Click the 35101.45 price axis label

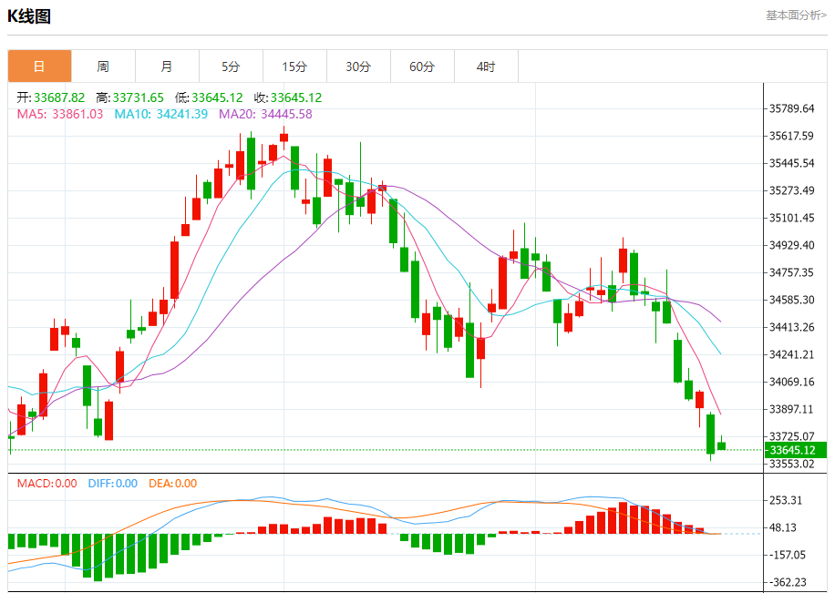click(x=792, y=218)
